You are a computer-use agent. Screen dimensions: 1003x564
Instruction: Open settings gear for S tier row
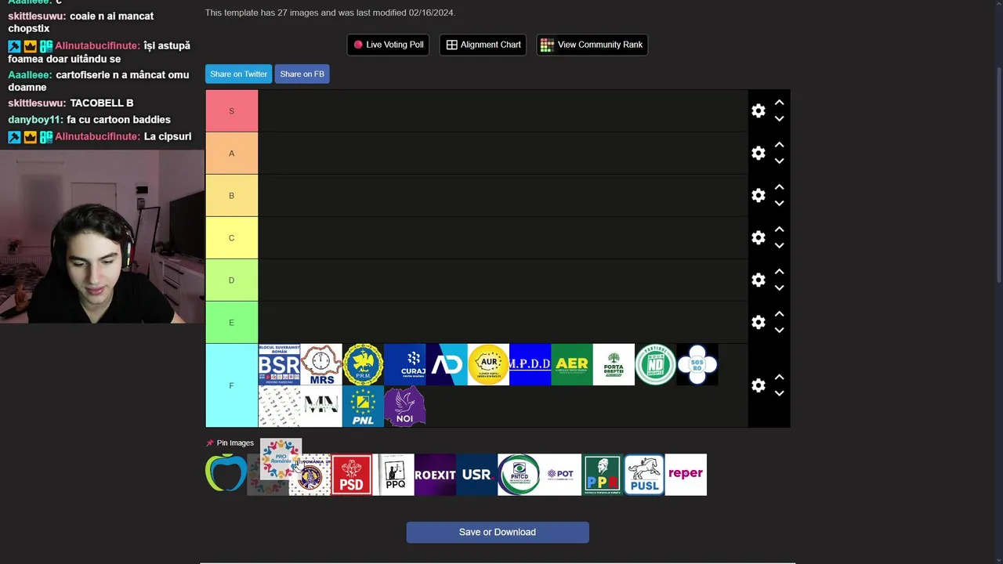point(758,110)
